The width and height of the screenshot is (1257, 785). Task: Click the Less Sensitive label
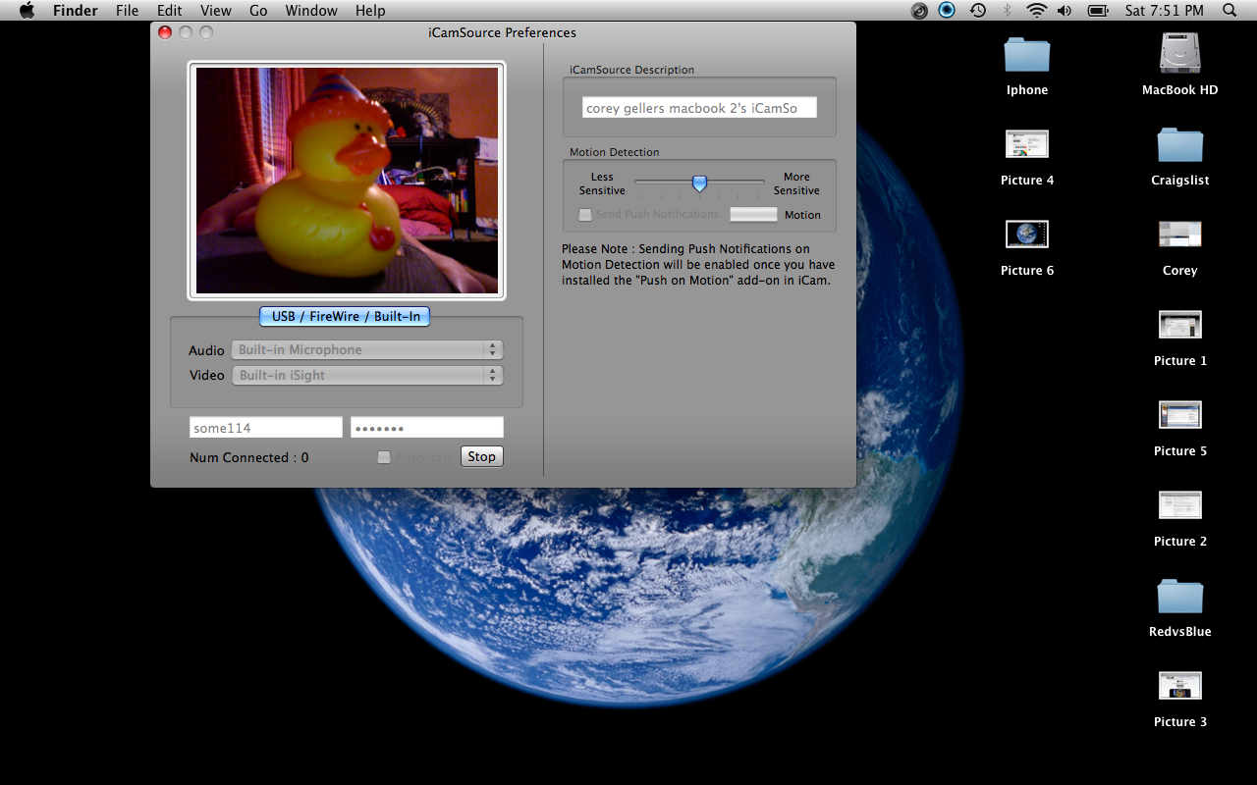coord(602,183)
